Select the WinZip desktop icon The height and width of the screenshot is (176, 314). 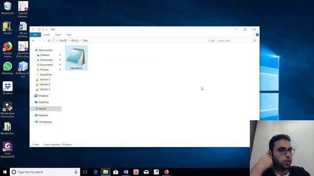pos(7,28)
